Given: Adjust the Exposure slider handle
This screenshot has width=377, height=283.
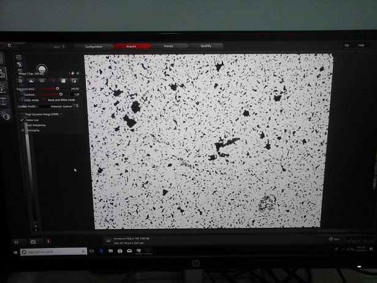Looking at the screenshot, I should click(x=58, y=88).
